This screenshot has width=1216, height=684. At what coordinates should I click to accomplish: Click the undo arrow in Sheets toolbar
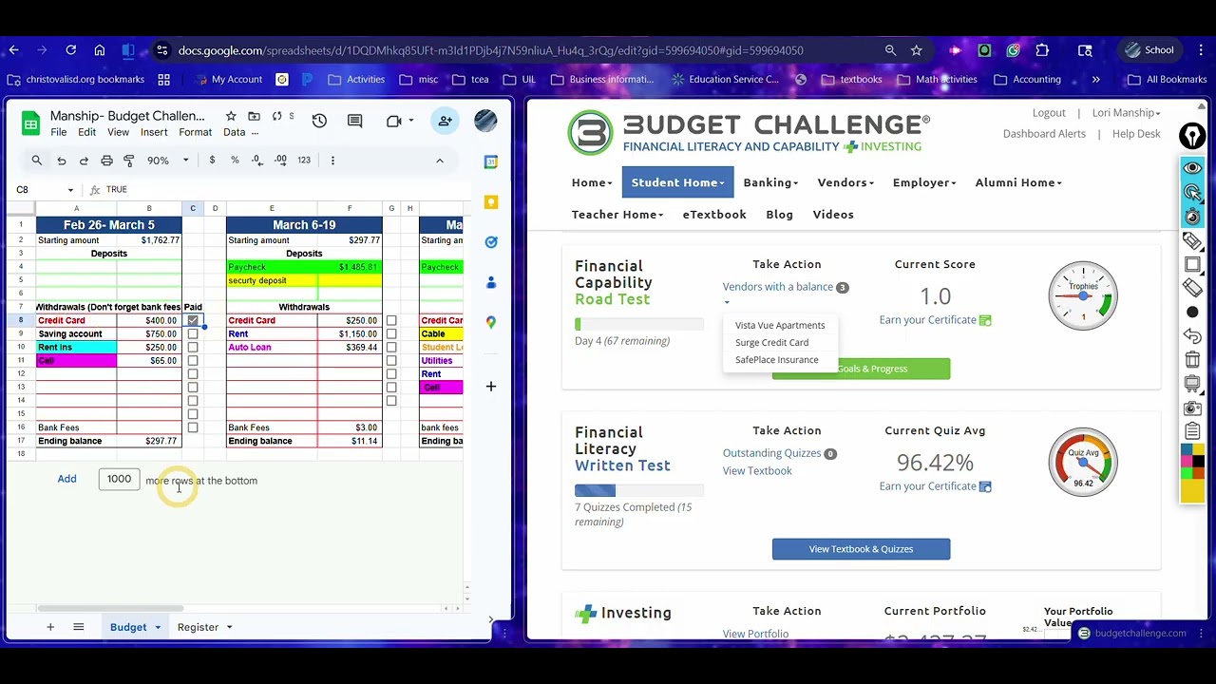tap(62, 161)
